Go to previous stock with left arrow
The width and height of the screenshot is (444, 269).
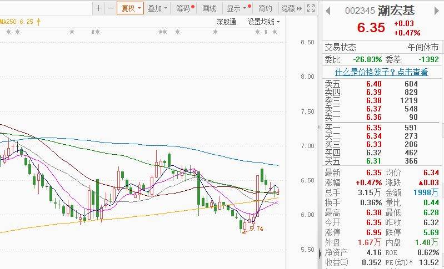[328, 11]
